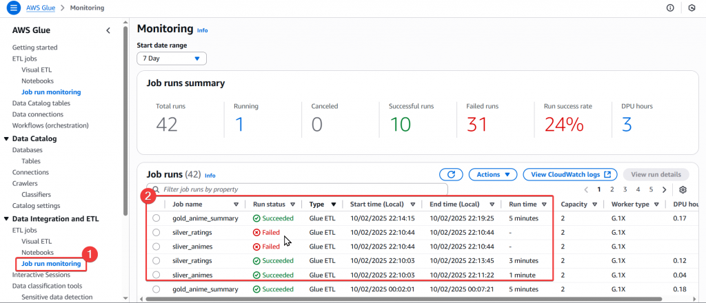Image resolution: width=706 pixels, height=303 pixels.
Task: Open job runs table preferences gear
Action: click(x=683, y=189)
